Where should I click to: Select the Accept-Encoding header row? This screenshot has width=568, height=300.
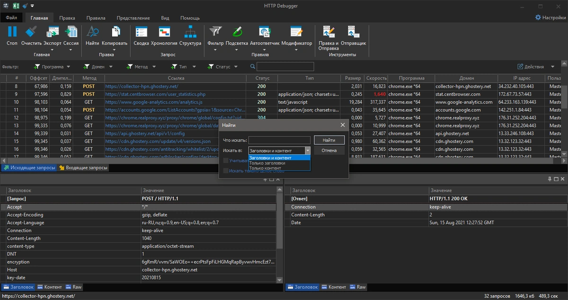[138, 215]
